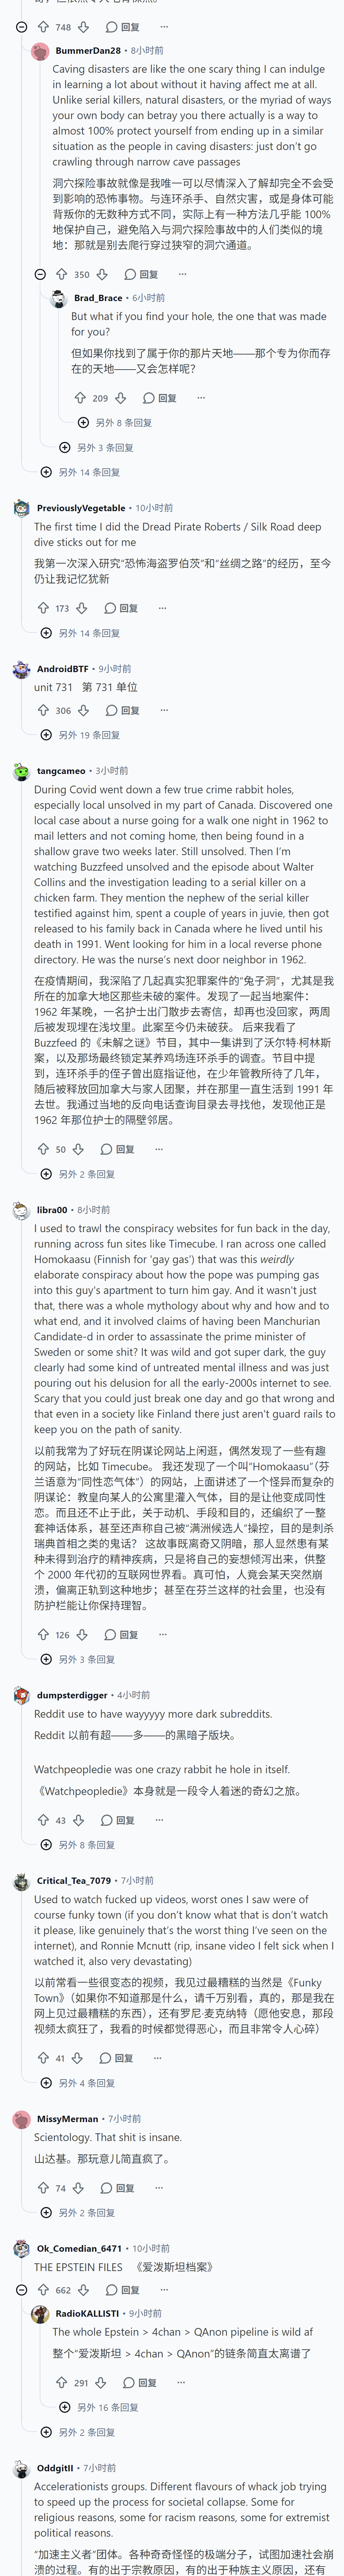Reply to Critical_Tea_7079's comment
The image size is (344, 2576).
pos(117,2058)
